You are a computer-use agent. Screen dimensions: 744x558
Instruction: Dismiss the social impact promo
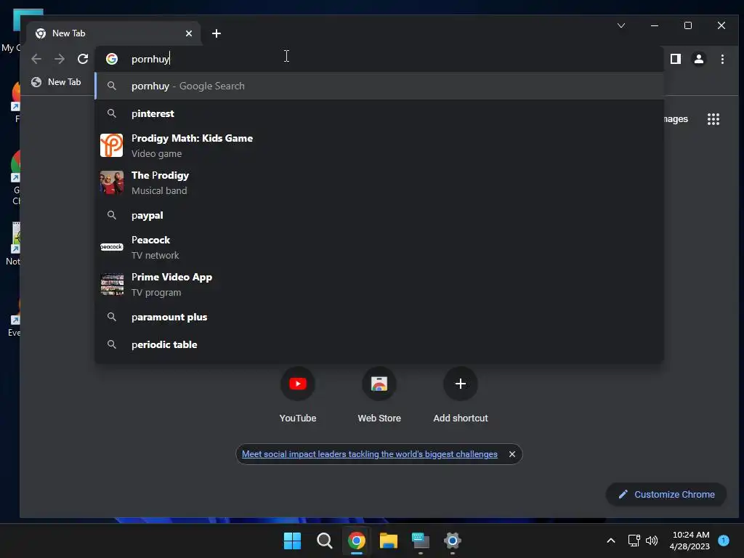(512, 454)
